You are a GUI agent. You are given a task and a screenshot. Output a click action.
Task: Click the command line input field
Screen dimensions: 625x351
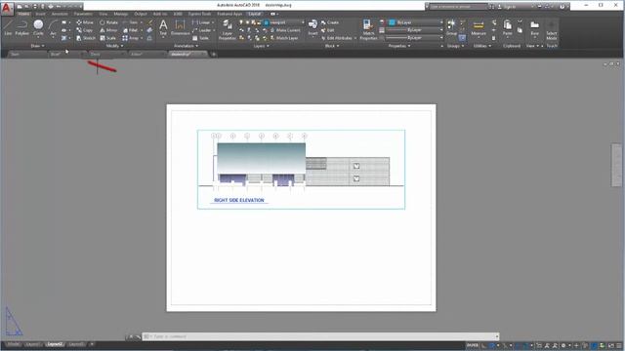click(x=321, y=336)
